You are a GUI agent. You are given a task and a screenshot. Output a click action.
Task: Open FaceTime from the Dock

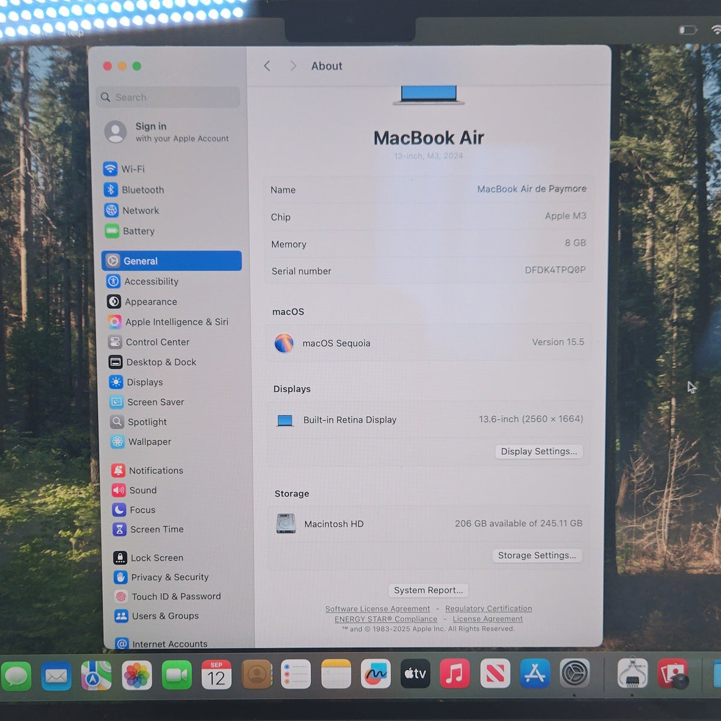point(177,675)
